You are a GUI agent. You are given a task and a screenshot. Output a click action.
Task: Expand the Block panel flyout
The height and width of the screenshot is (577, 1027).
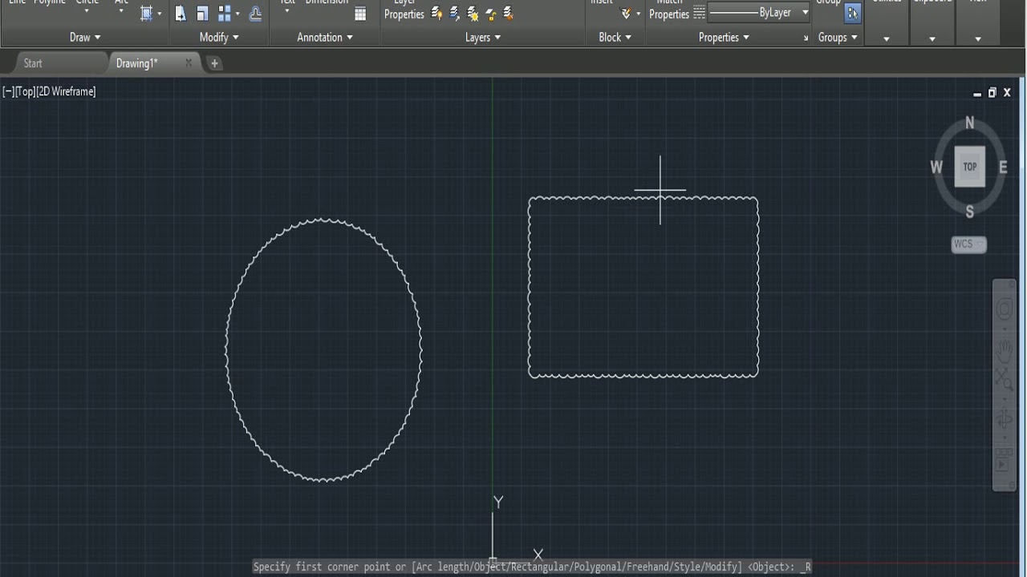[615, 38]
